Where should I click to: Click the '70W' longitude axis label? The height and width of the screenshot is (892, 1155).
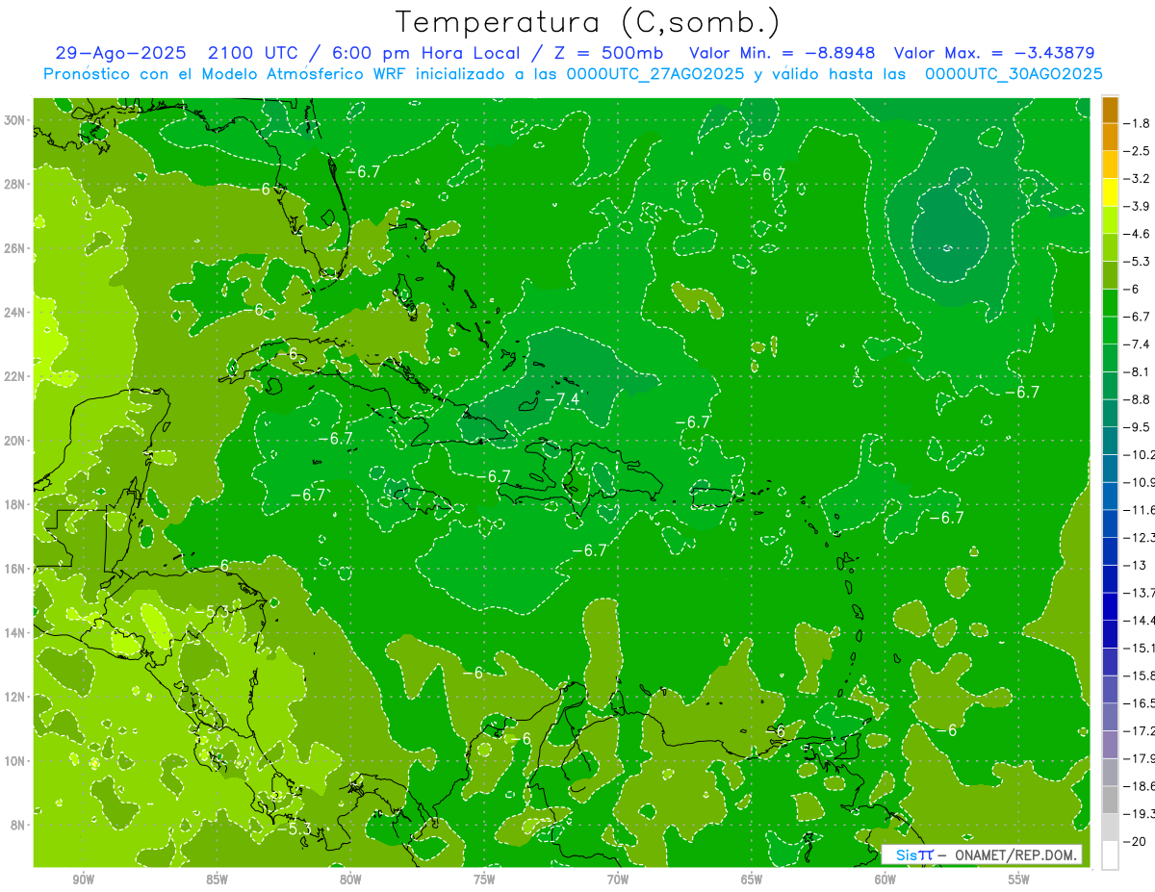point(618,879)
